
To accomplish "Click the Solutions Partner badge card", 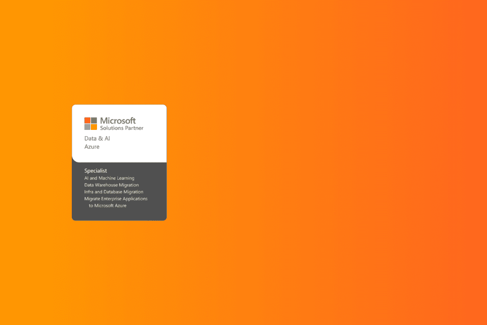I will click(119, 162).
